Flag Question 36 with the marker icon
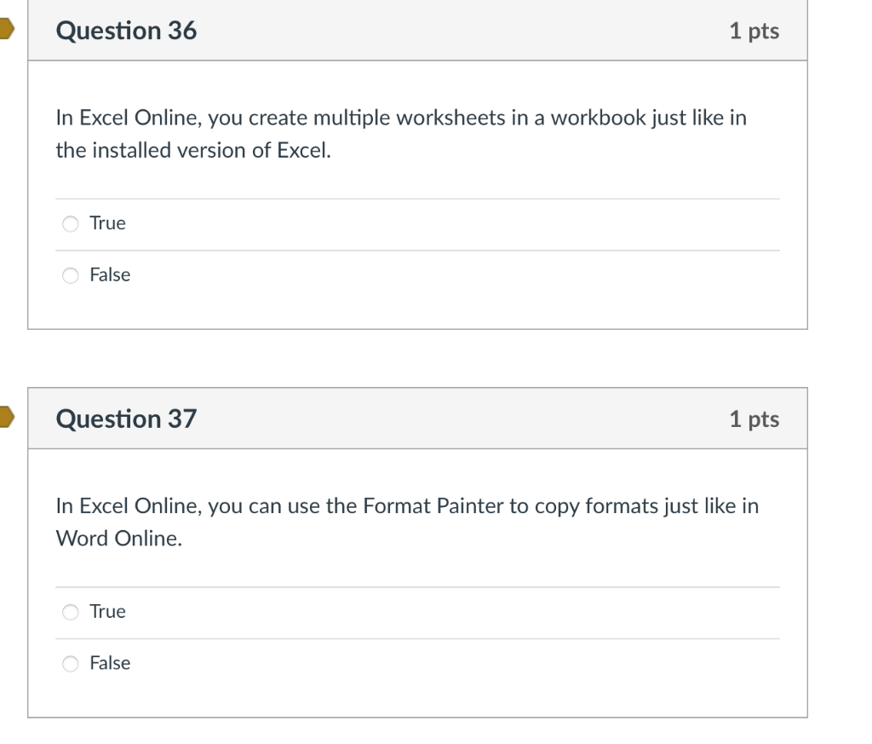This screenshot has width=872, height=744. tap(6, 28)
